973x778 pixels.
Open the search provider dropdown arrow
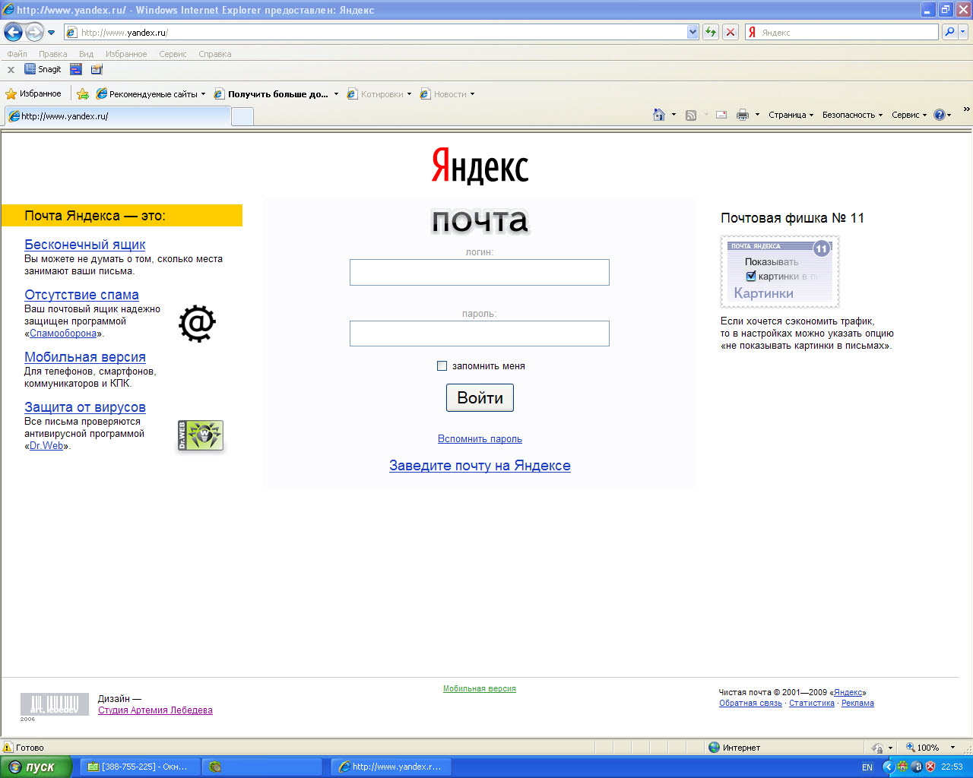pos(963,32)
